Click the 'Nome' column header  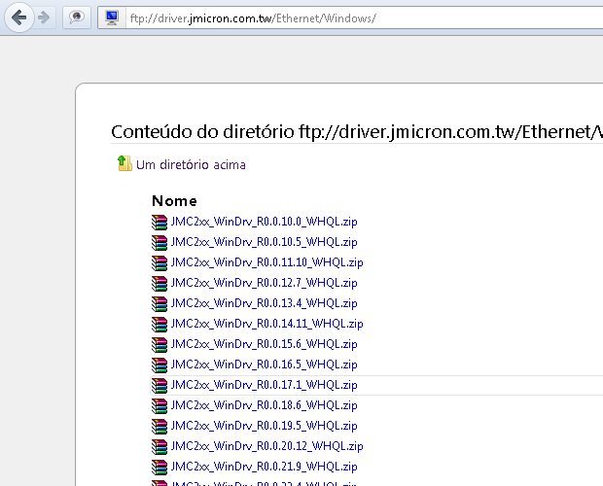coord(174,200)
